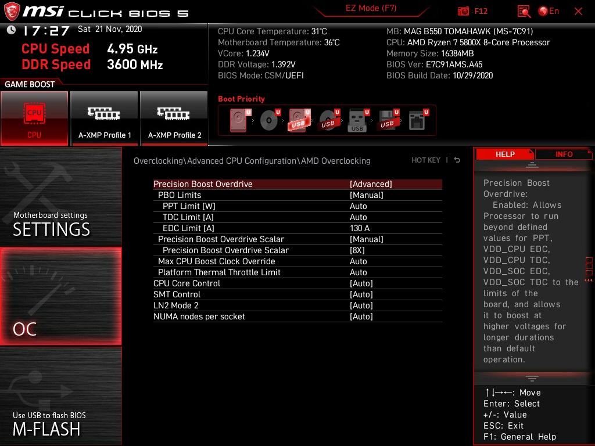The height and width of the screenshot is (446, 595).
Task: Click the red side panel collapse arrows
Action: (x=589, y=280)
